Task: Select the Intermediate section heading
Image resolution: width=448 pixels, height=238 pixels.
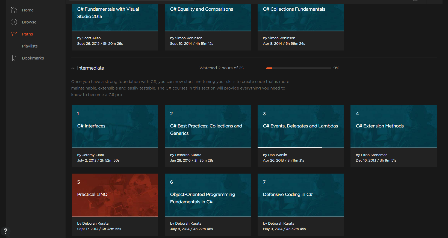Action: pyautogui.click(x=90, y=68)
